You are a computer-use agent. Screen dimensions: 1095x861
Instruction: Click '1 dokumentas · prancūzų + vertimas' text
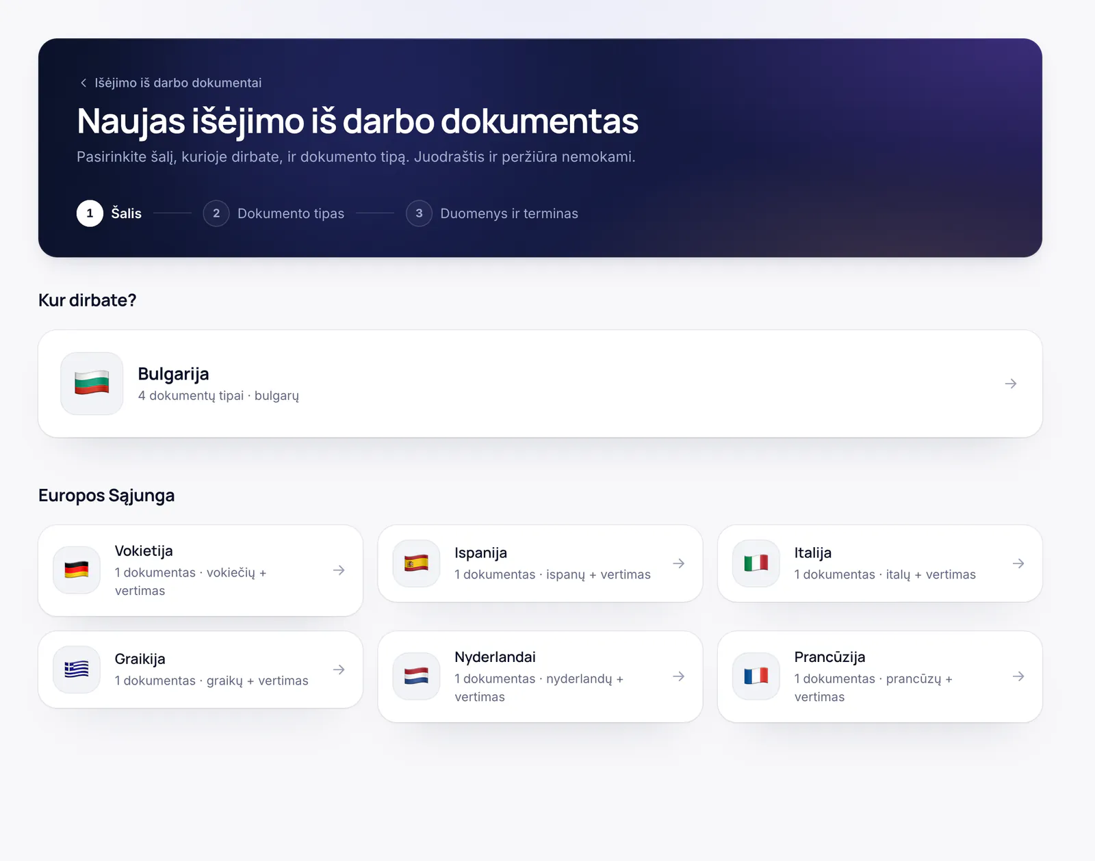873,688
